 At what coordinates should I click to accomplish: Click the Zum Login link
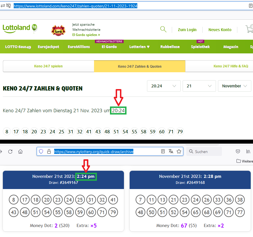tap(187, 30)
